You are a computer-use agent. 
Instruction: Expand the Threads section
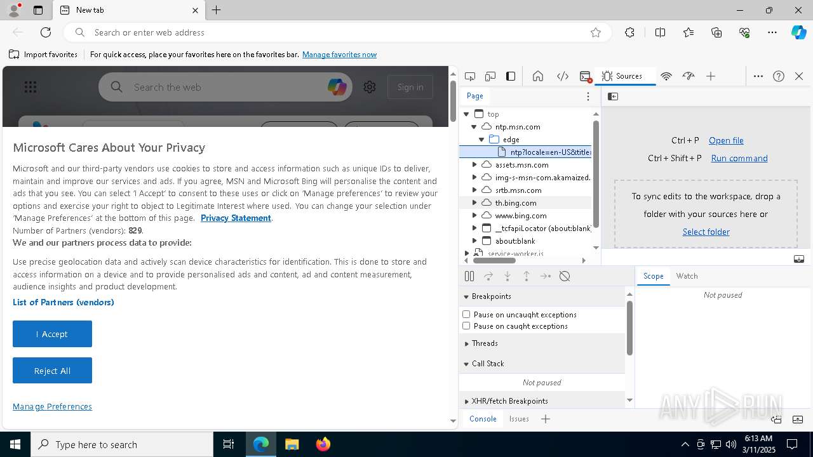542,343
